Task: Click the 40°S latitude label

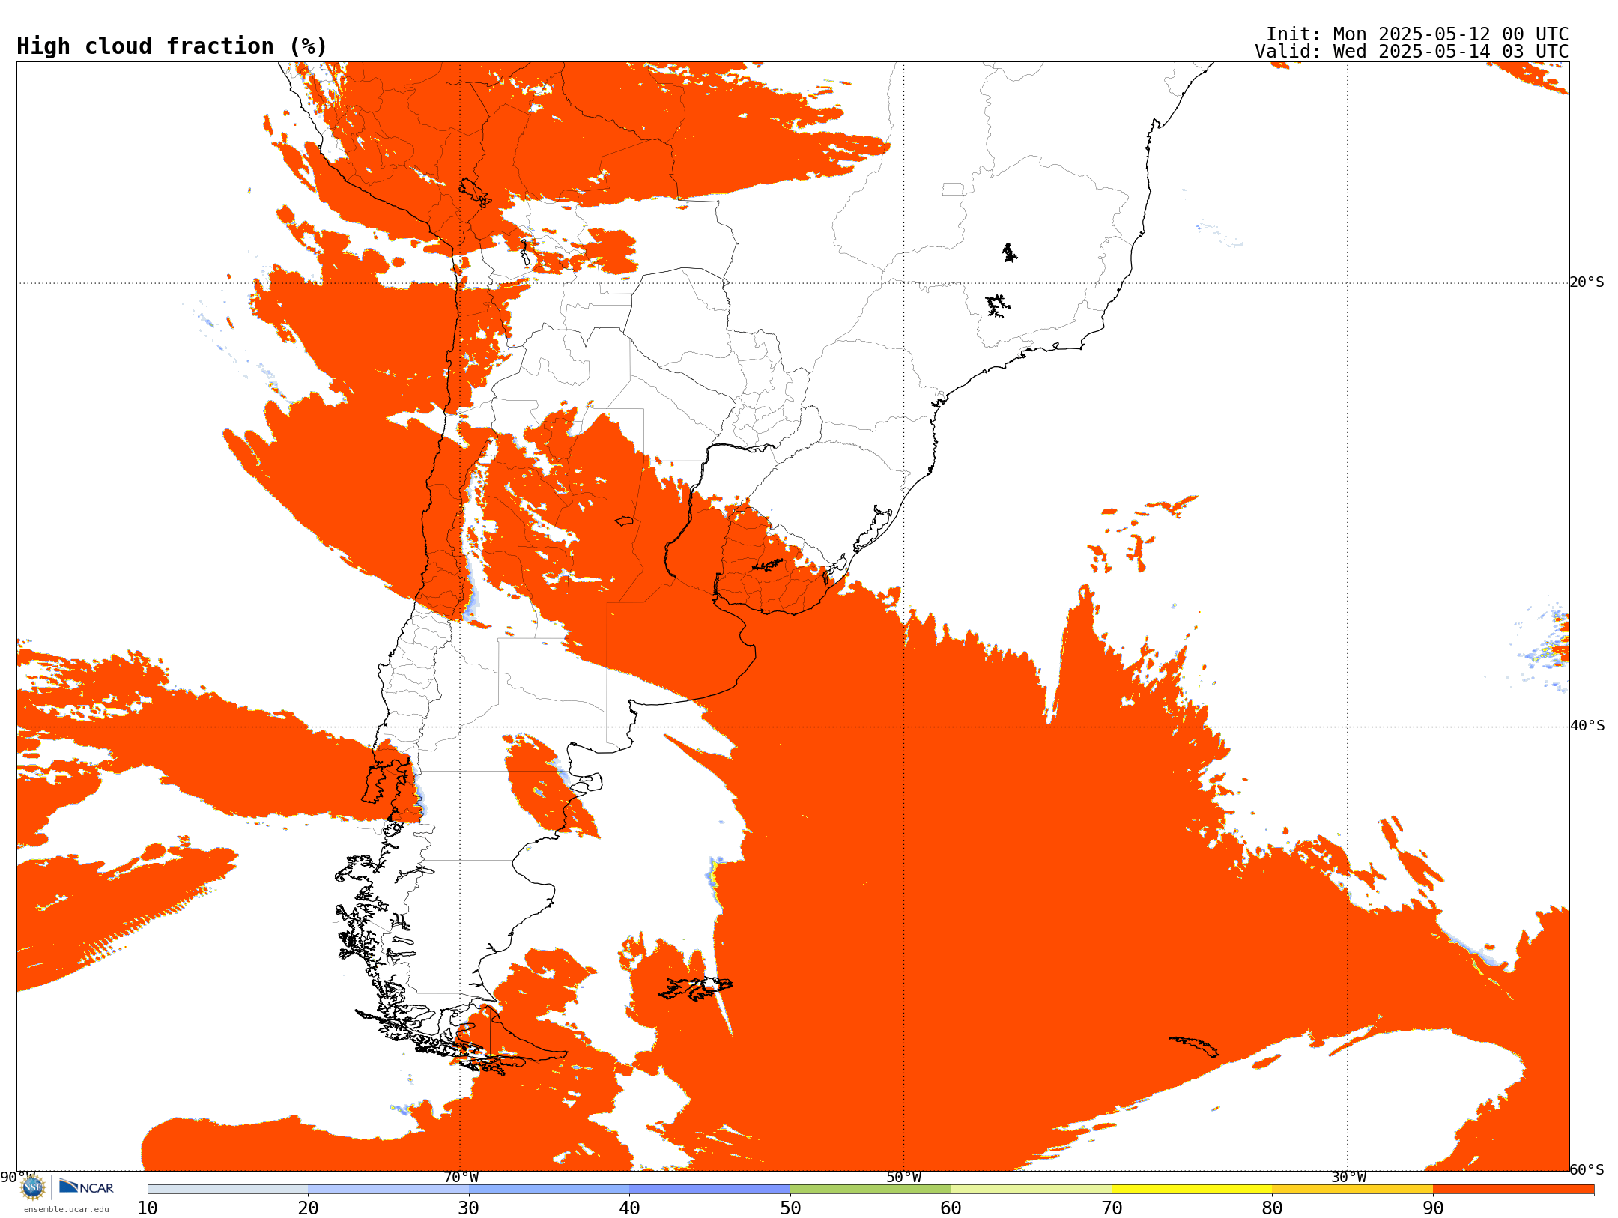Action: tap(1587, 726)
